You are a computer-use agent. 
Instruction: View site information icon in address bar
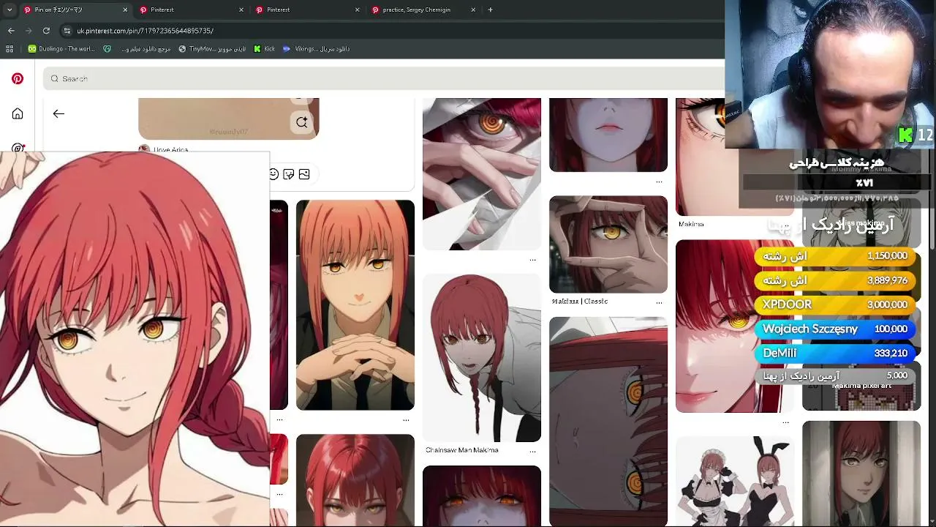tap(67, 31)
